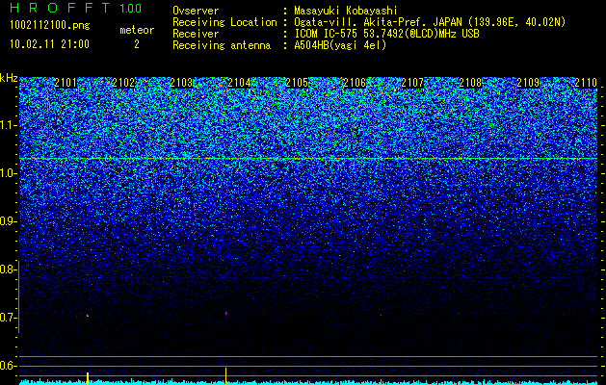Click the 2109 time marker
606x385 pixels.
(528, 83)
